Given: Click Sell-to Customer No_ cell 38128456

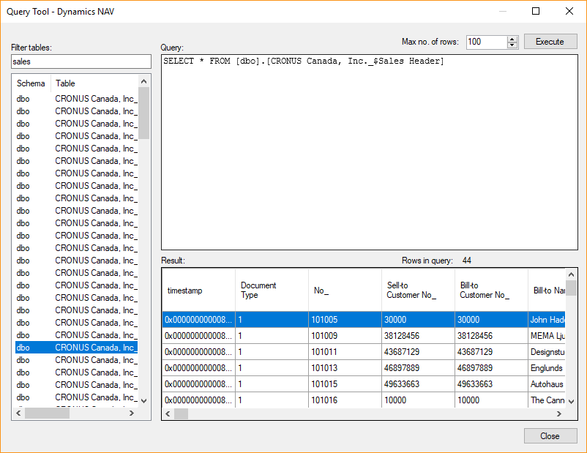Looking at the screenshot, I should tap(418, 336).
